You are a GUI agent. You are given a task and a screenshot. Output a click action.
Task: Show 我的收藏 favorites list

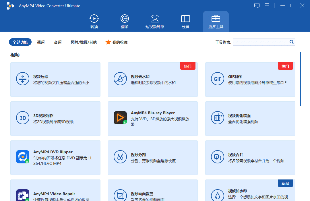tap(117, 42)
